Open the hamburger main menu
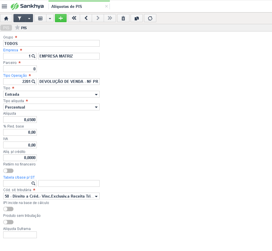The width and height of the screenshot is (272, 251). click(4, 6)
